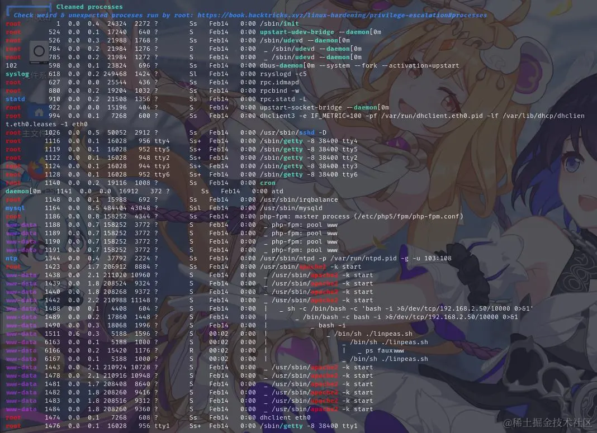
Task: Click PID 1423 of root apache2 -k start
Action: pos(52,267)
